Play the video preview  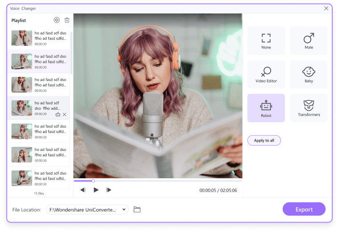tap(96, 190)
